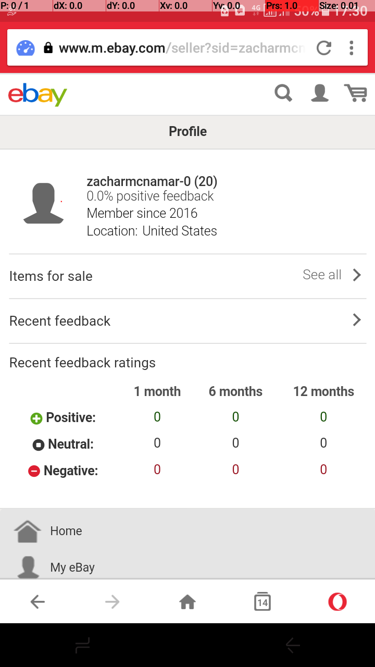Expand Items for sale chevron

(357, 275)
